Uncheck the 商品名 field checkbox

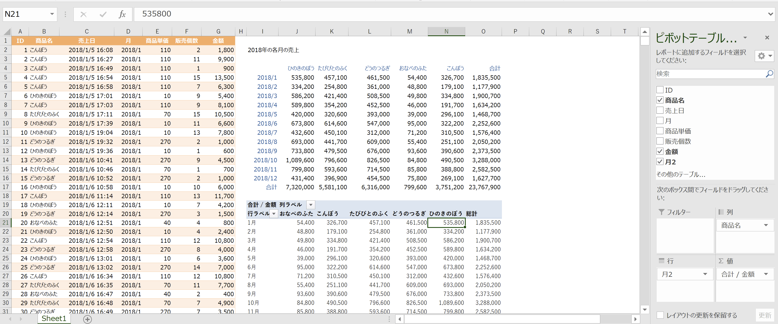[x=660, y=100]
